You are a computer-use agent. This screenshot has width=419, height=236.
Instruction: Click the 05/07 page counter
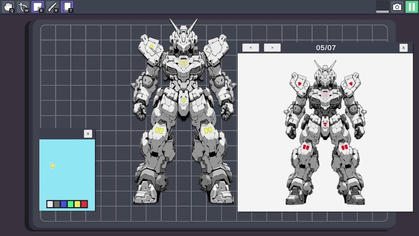click(326, 48)
